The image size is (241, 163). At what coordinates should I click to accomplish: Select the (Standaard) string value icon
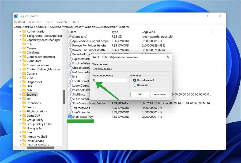70,36
